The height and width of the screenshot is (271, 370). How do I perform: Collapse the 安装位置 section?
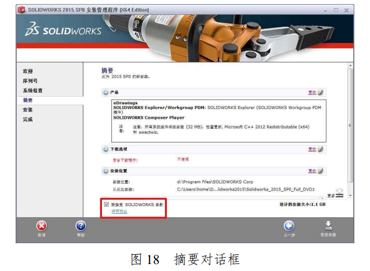tap(106, 171)
